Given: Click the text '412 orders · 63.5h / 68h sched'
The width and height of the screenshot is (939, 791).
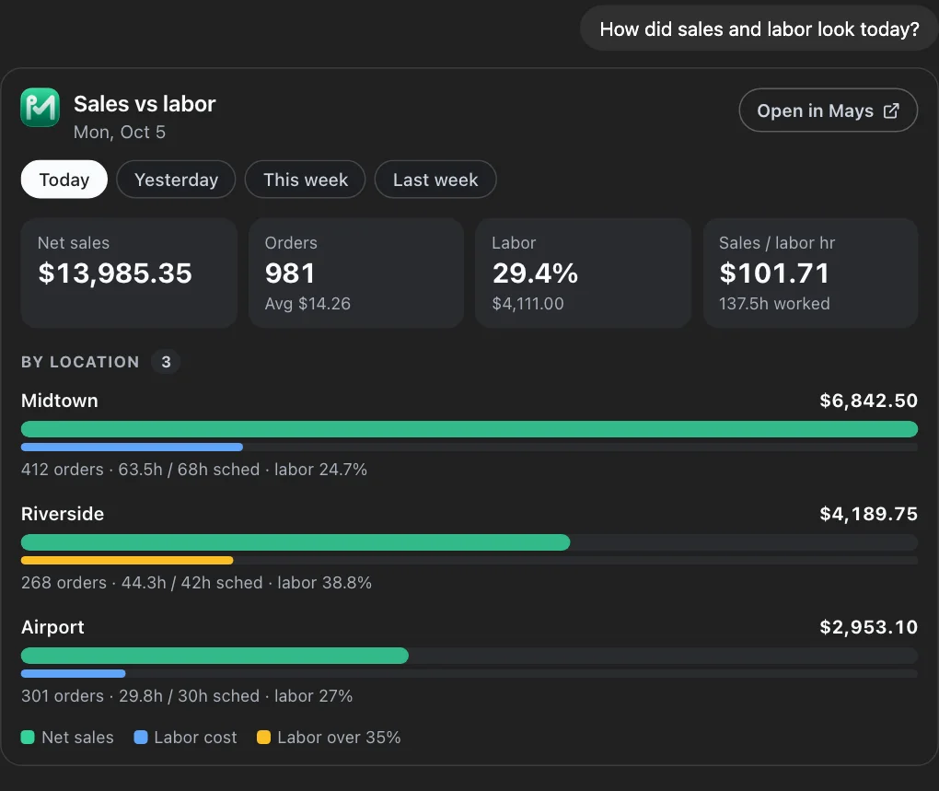Looking at the screenshot, I should [x=140, y=470].
